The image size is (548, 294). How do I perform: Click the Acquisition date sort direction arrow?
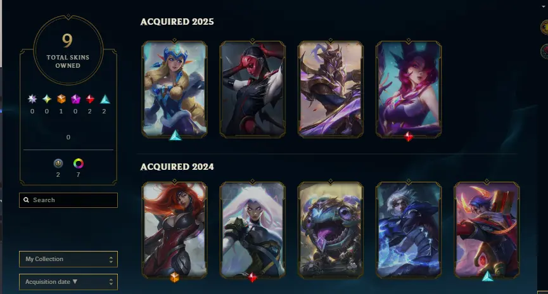pos(75,281)
